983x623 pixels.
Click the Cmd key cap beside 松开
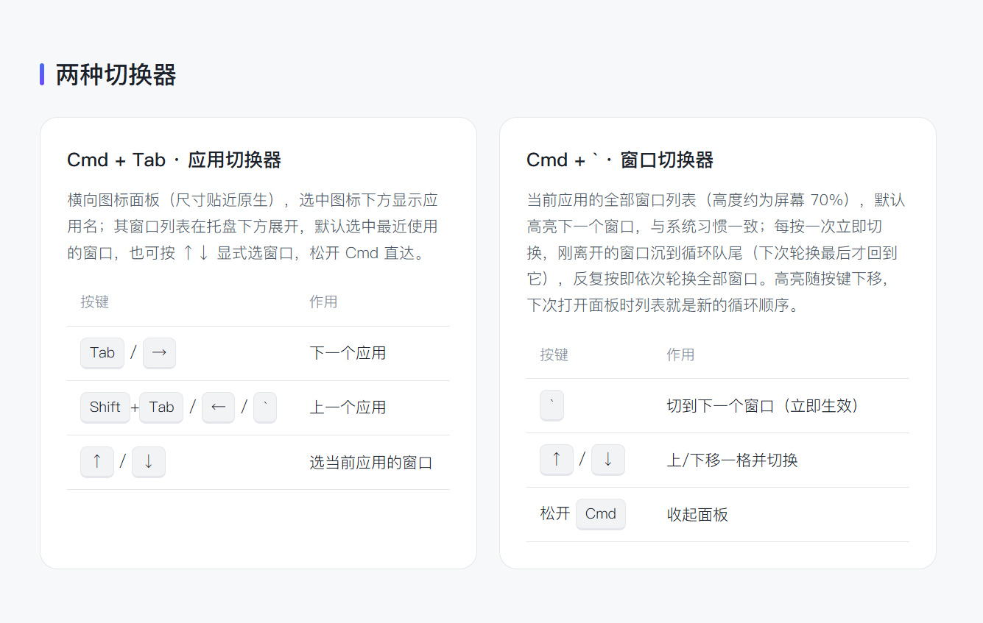pos(601,514)
